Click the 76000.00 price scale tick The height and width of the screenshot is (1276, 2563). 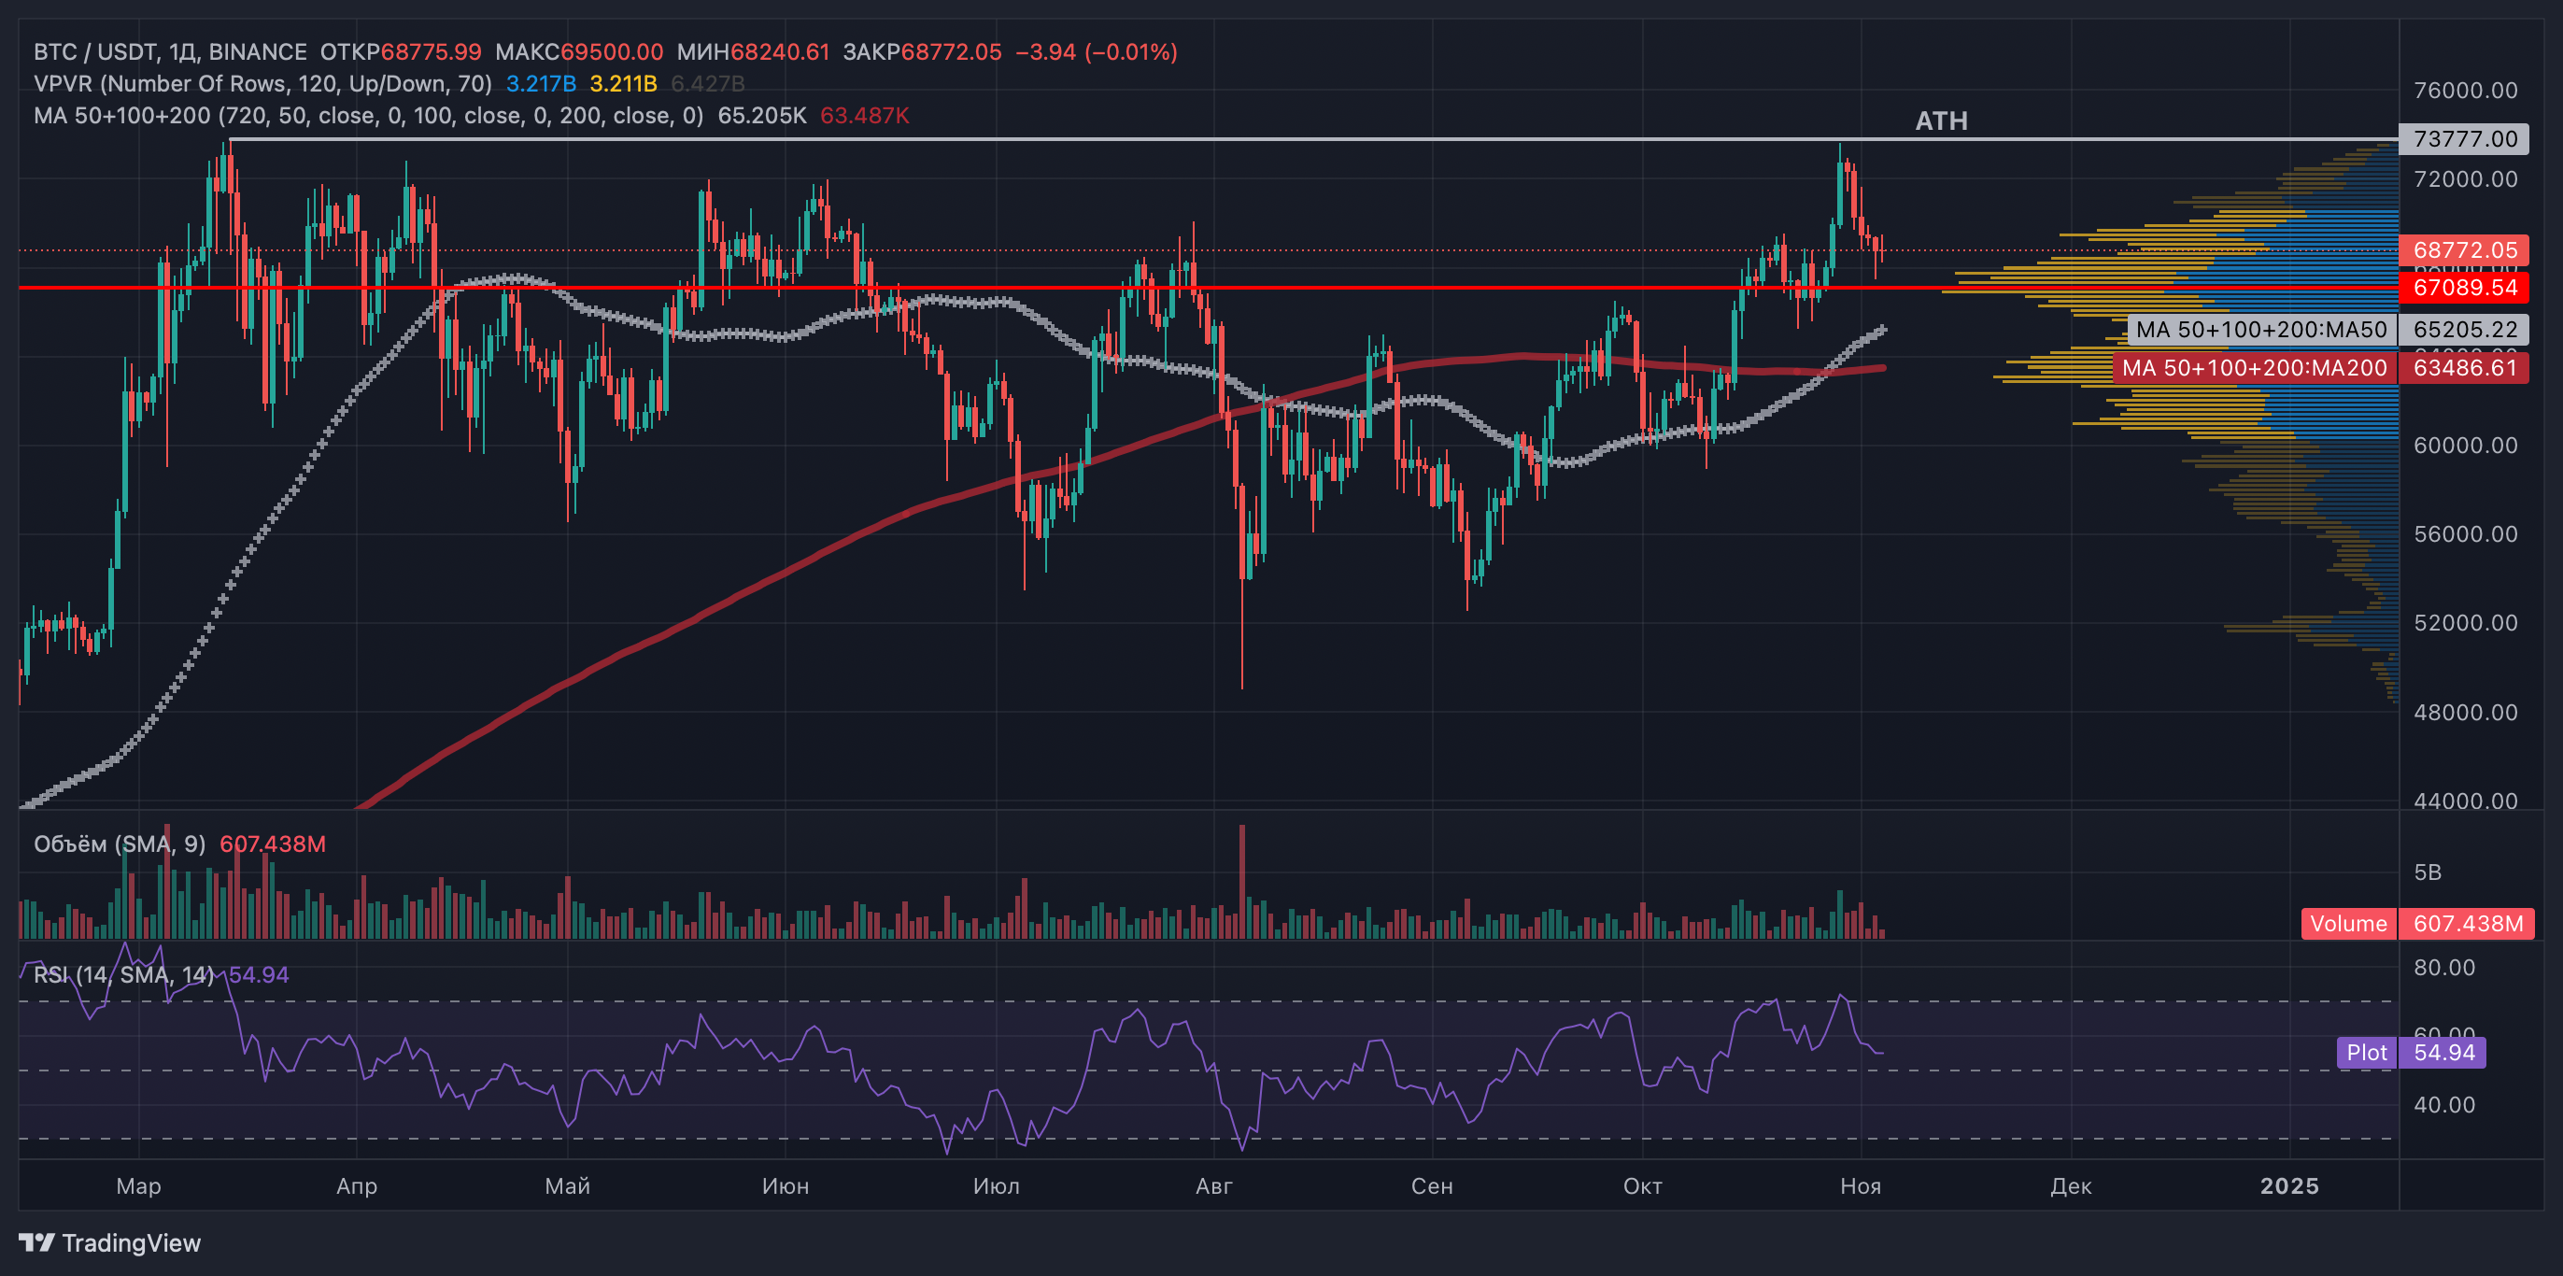pyautogui.click(x=2466, y=91)
